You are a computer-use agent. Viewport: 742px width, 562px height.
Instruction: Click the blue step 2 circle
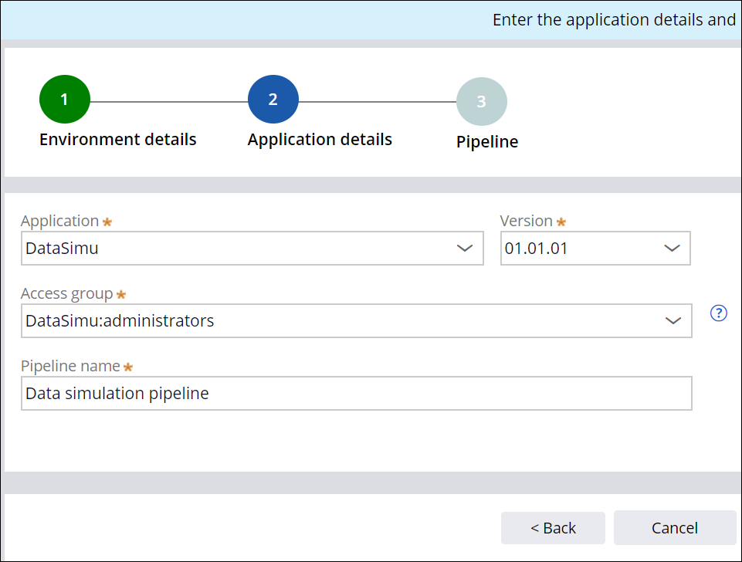tap(273, 100)
